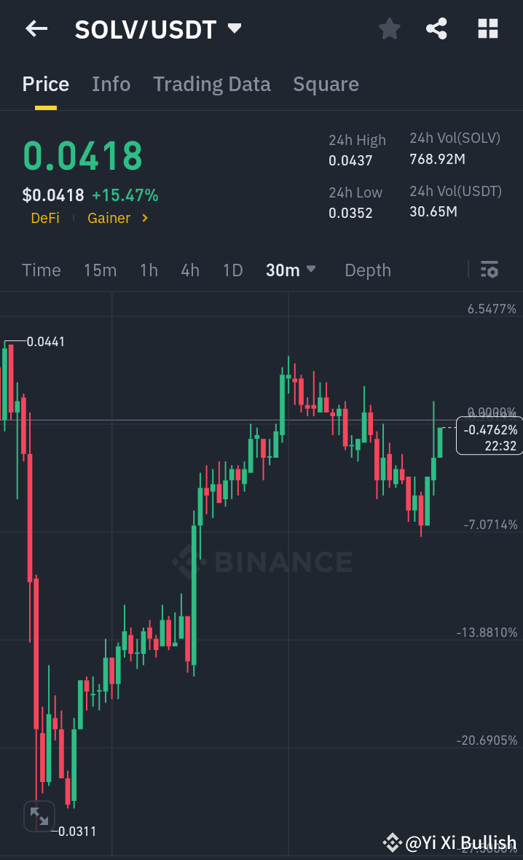Open the Trading Data tab

pos(212,84)
